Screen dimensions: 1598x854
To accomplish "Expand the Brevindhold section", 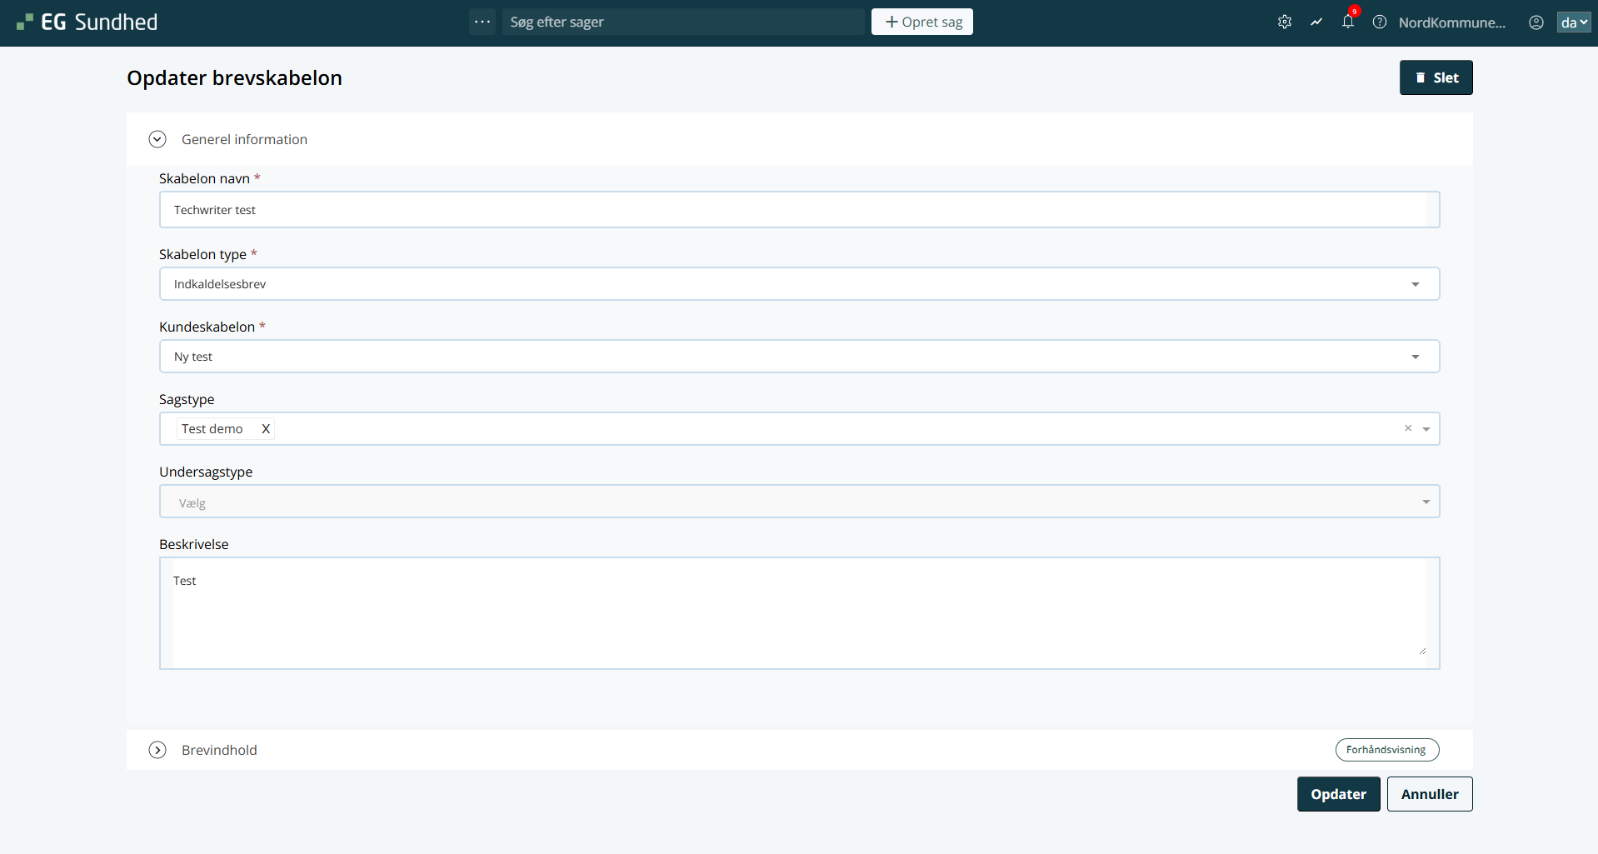I will point(157,750).
